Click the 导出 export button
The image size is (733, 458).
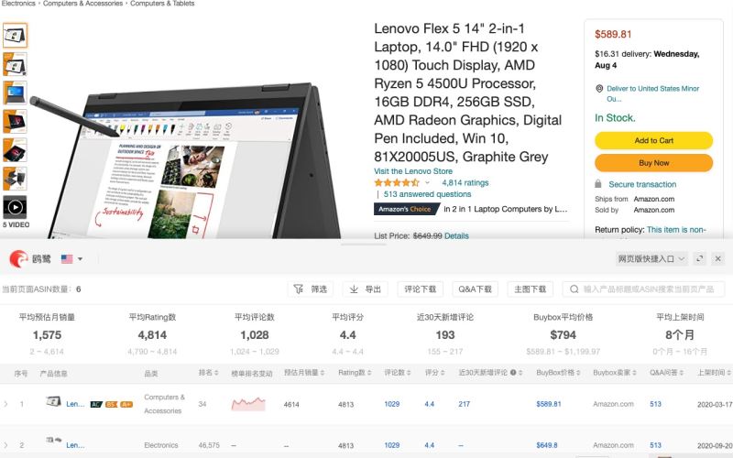(x=365, y=289)
